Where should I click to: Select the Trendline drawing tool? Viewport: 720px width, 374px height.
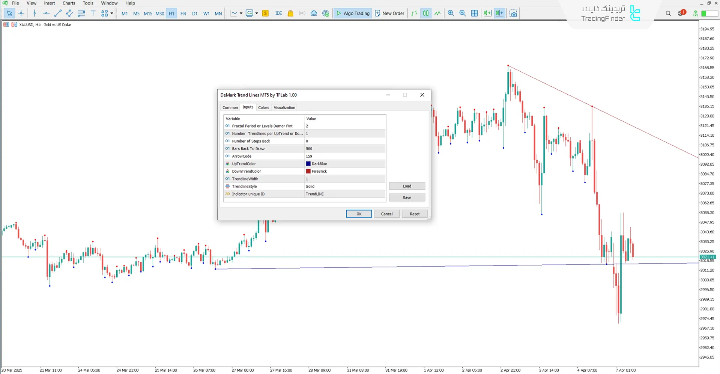(57, 13)
